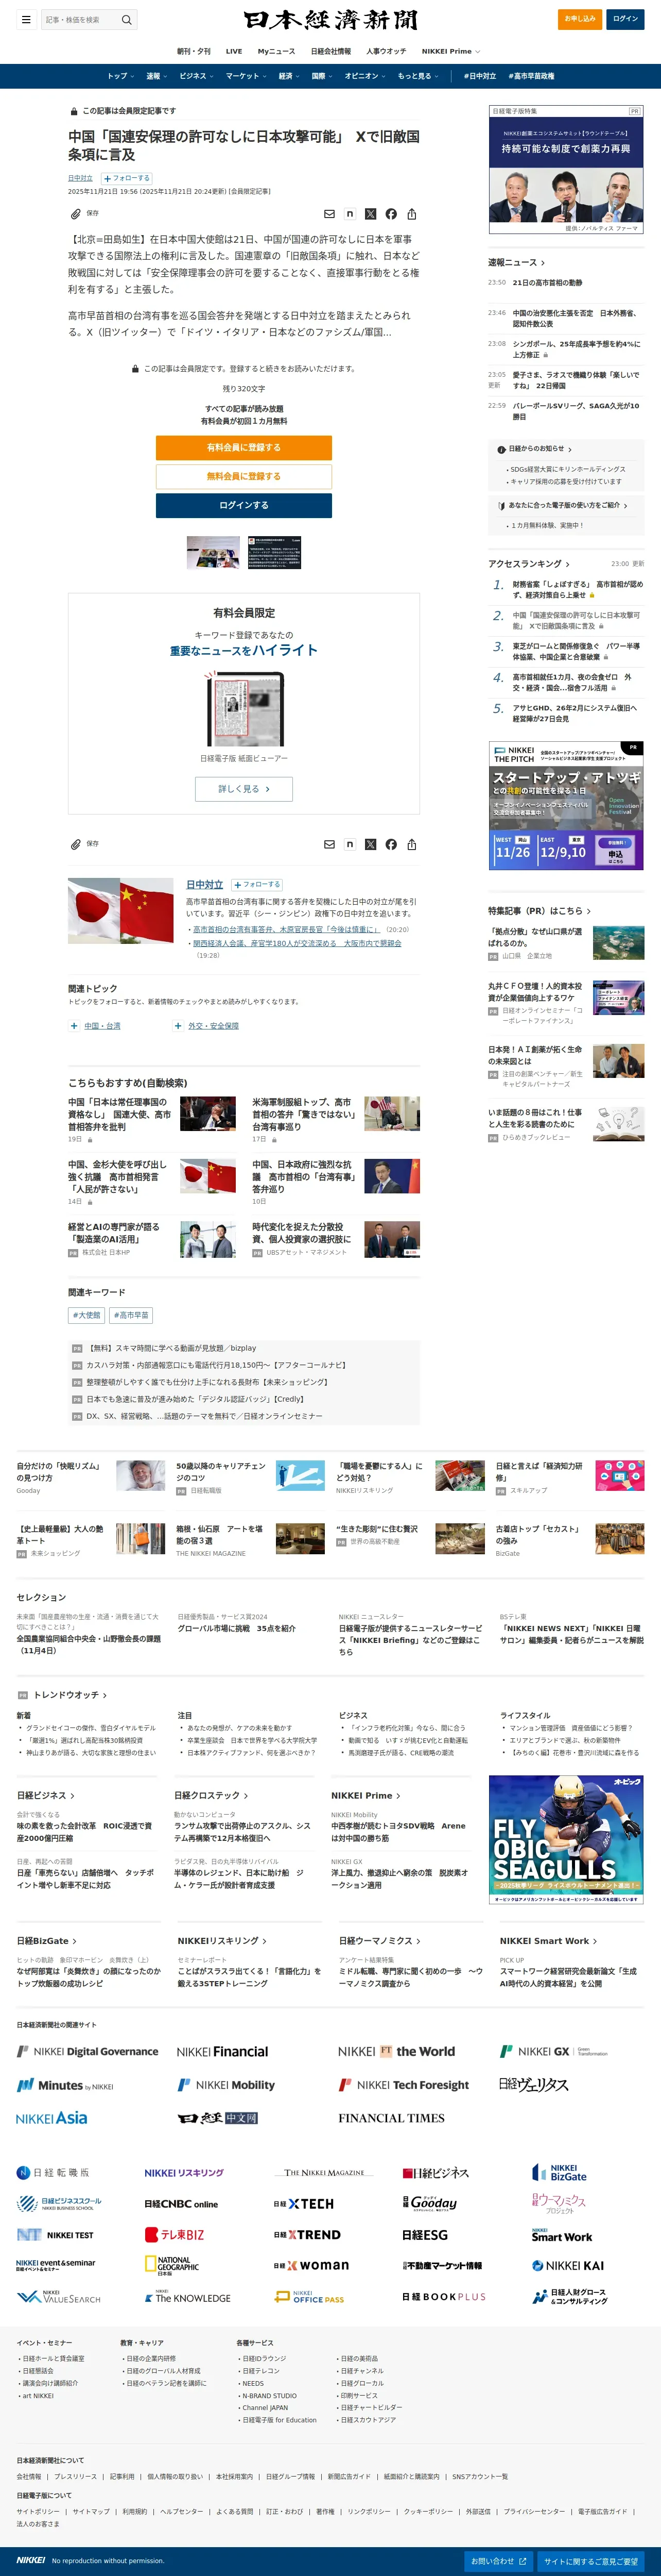Click the article search input field
661x2576 pixels.
[80, 19]
